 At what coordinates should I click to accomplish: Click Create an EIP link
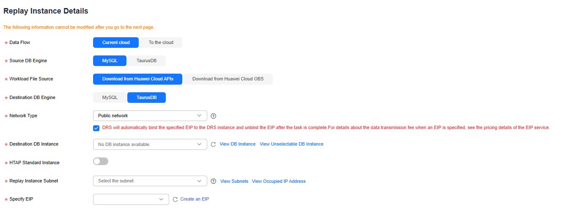(x=195, y=199)
